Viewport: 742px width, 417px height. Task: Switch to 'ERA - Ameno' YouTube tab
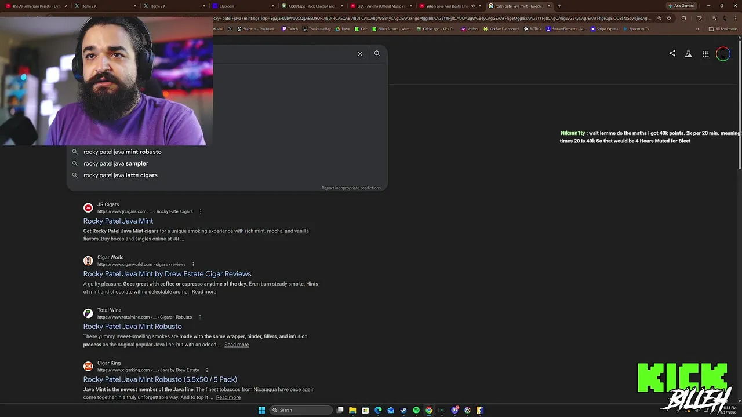pos(380,6)
